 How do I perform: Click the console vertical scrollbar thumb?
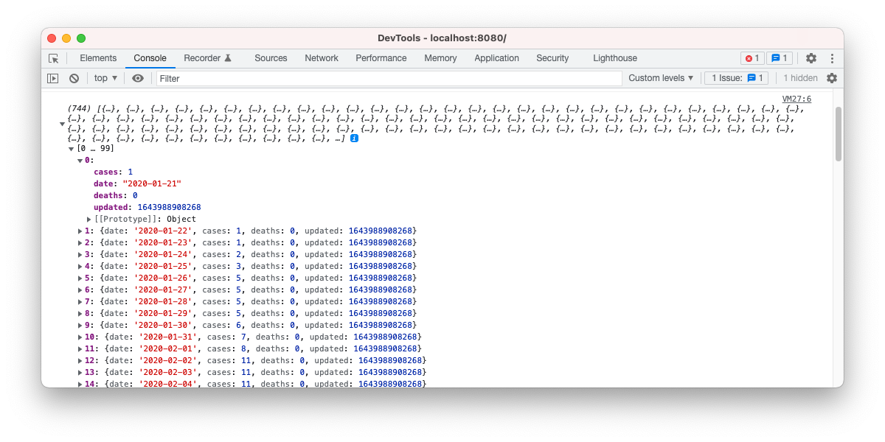pos(838,133)
